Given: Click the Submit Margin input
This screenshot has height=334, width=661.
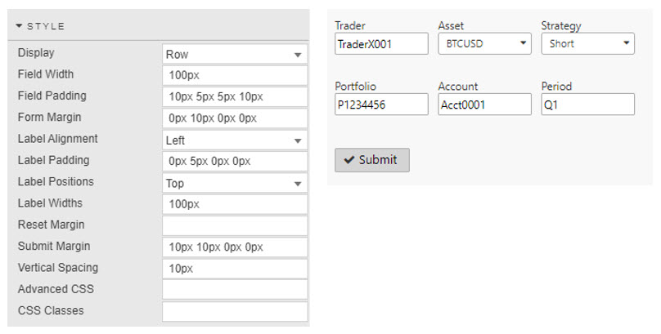Looking at the screenshot, I should pyautogui.click(x=235, y=247).
